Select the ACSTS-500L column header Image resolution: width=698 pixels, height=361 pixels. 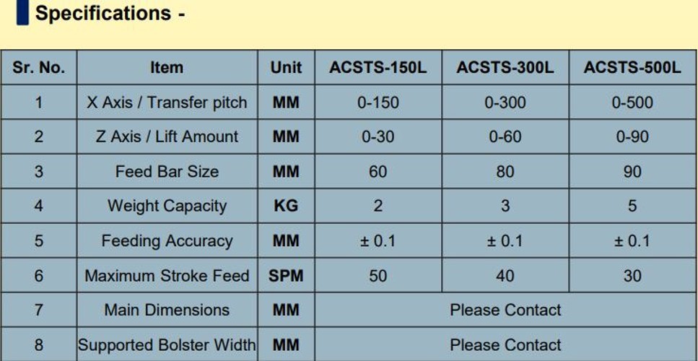pos(632,68)
